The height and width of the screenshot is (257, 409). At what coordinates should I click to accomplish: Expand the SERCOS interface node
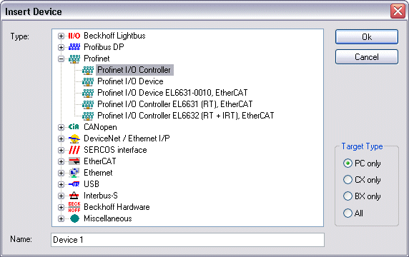coord(61,150)
